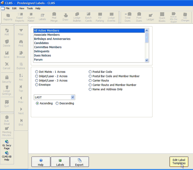Image resolution: width=193 pixels, height=170 pixels.
Task: Select Descending sort order
Action: click(57, 104)
